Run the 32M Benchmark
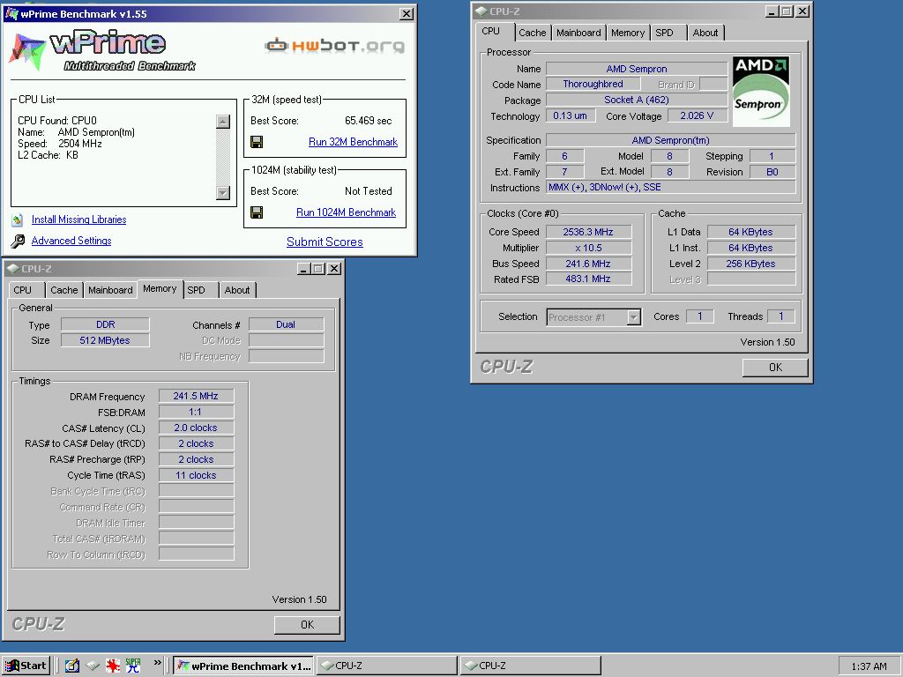Image resolution: width=903 pixels, height=677 pixels. click(x=353, y=142)
